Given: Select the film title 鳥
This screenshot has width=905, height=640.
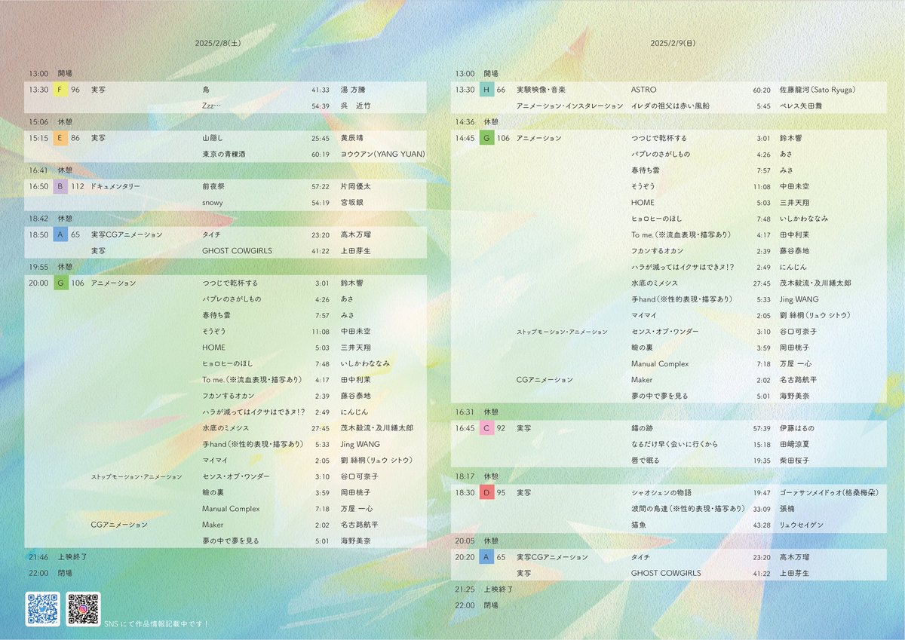Looking at the screenshot, I should click(x=206, y=90).
